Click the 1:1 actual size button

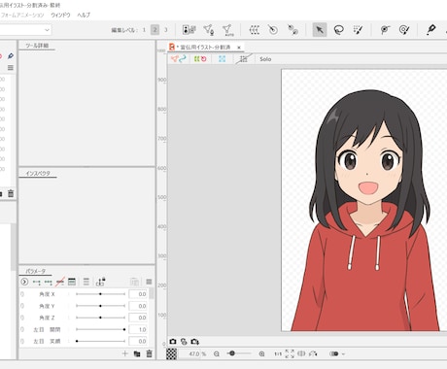pos(278,354)
